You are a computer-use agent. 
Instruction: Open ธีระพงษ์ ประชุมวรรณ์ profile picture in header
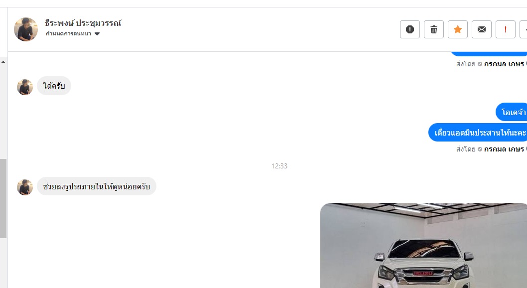[26, 29]
